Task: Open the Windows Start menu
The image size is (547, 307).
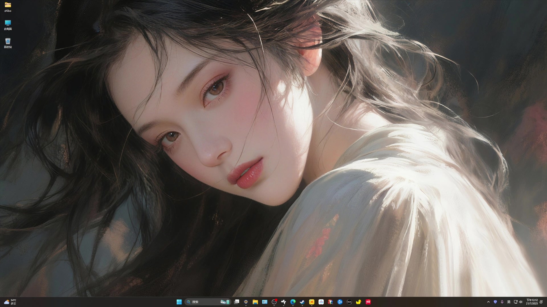Action: (x=179, y=302)
